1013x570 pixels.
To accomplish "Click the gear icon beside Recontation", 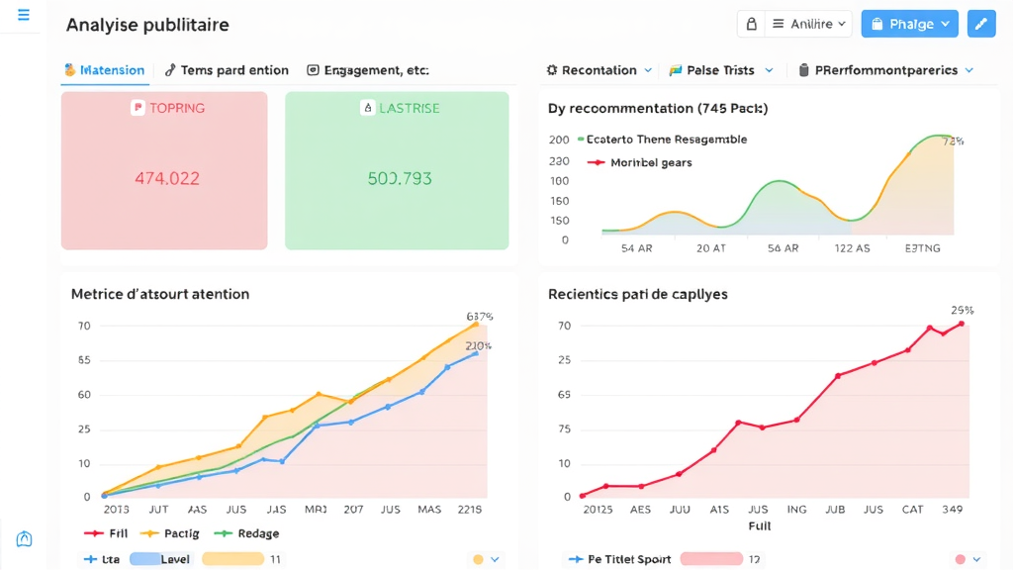I will 552,70.
